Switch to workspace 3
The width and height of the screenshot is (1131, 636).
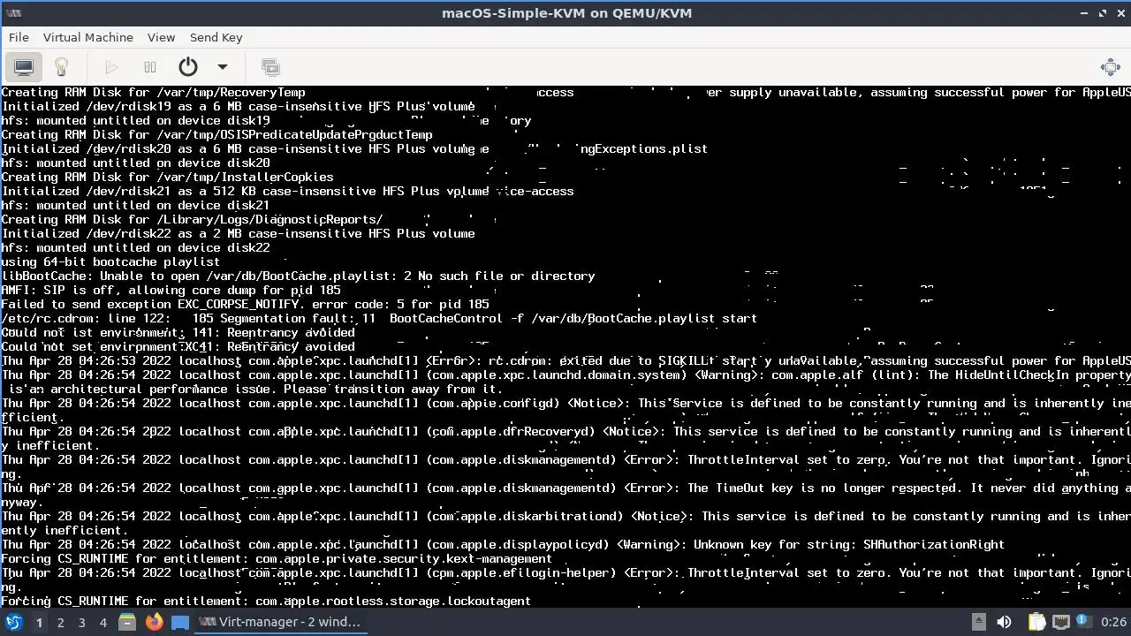pos(81,622)
